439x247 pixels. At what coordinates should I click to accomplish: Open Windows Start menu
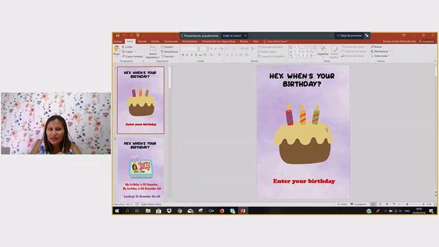[x=117, y=211]
